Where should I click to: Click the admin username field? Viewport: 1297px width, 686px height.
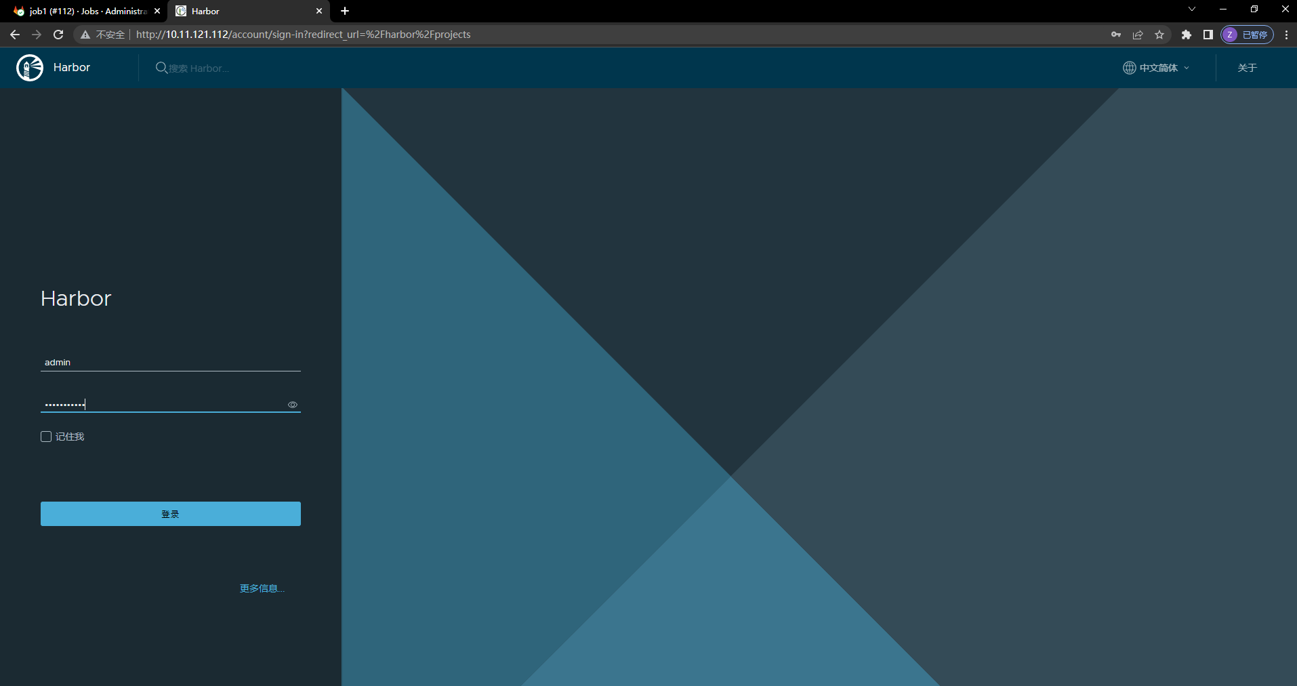[x=171, y=363]
